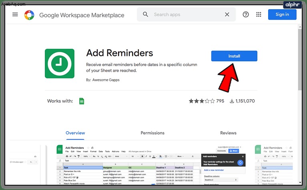Click the scrollbar up arrow
The width and height of the screenshot is (307, 190).
click(300, 26)
